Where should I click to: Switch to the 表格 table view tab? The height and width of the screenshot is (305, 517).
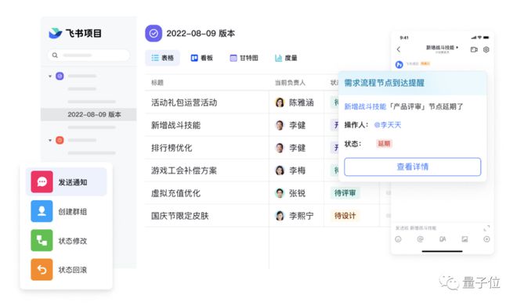(x=163, y=58)
